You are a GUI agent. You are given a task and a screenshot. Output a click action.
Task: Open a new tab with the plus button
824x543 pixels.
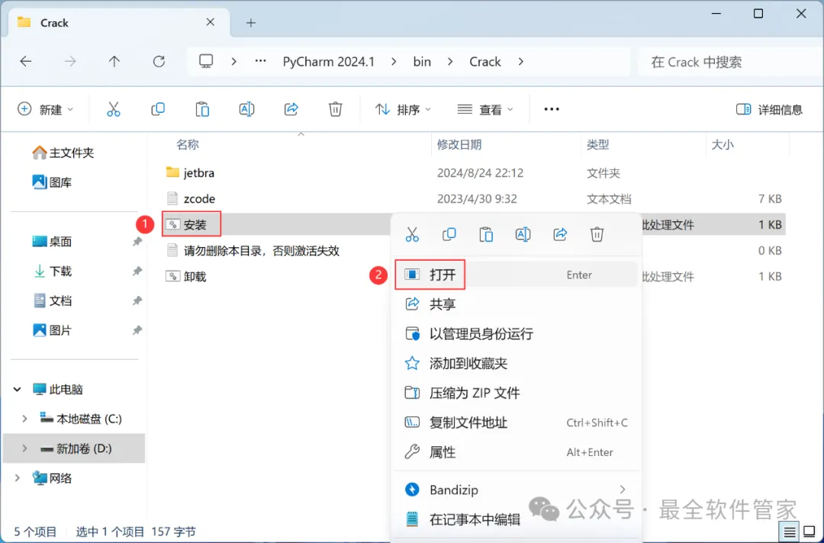(251, 23)
